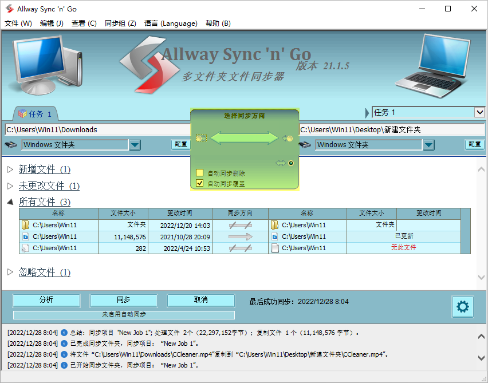Open the left Windows 文件夹 type dropdown

pyautogui.click(x=135, y=145)
